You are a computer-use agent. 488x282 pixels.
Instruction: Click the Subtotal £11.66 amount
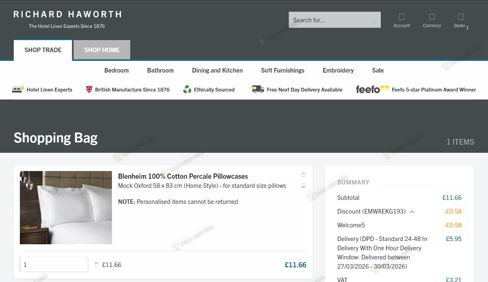click(452, 198)
